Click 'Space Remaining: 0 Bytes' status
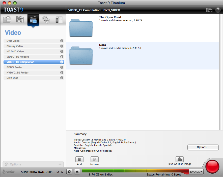The height and width of the screenshot is (177, 223). (x=164, y=174)
